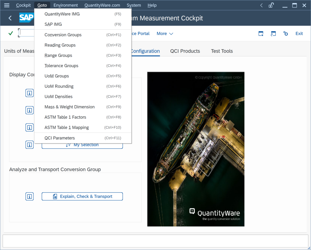Click the SAP logo
Screen dimensions: 311x250
pos(27,18)
